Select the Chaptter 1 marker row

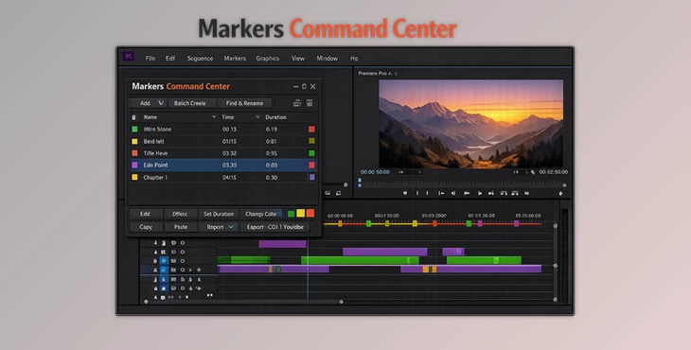tap(222, 178)
